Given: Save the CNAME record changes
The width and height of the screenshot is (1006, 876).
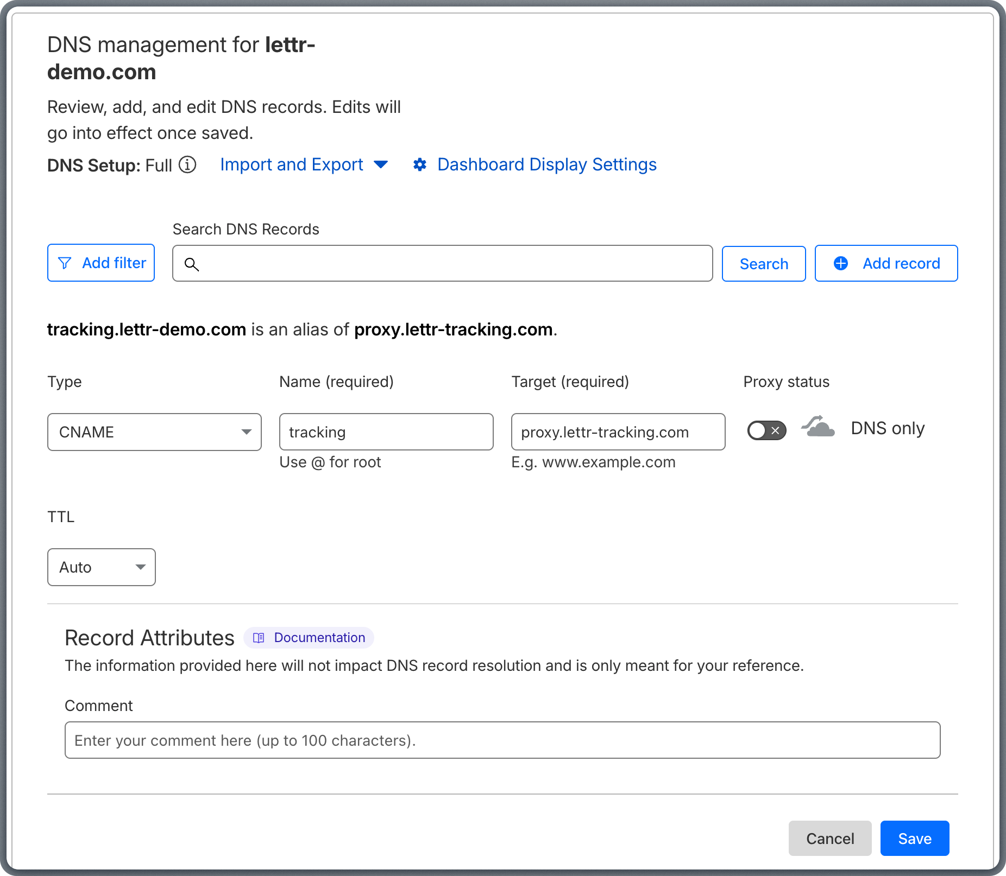Looking at the screenshot, I should [914, 838].
